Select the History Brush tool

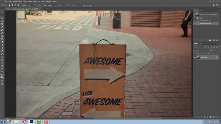click(x=2, y=39)
